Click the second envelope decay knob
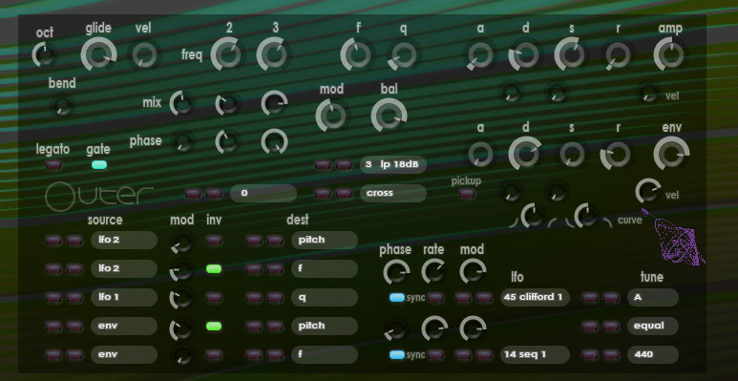The height and width of the screenshot is (381, 738). coord(525,154)
